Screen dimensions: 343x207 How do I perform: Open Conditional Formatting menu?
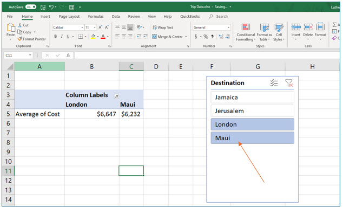pyautogui.click(x=246, y=32)
